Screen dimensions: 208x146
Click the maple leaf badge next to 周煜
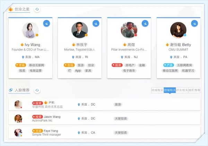(125, 45)
